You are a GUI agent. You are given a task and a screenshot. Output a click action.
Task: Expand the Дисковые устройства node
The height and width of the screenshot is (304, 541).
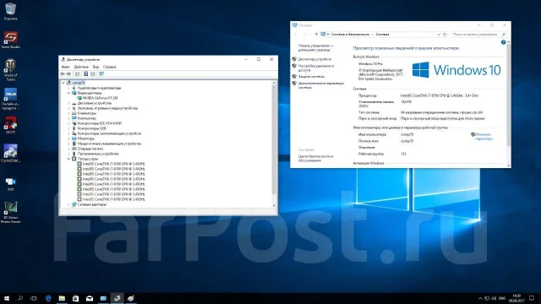coord(68,103)
